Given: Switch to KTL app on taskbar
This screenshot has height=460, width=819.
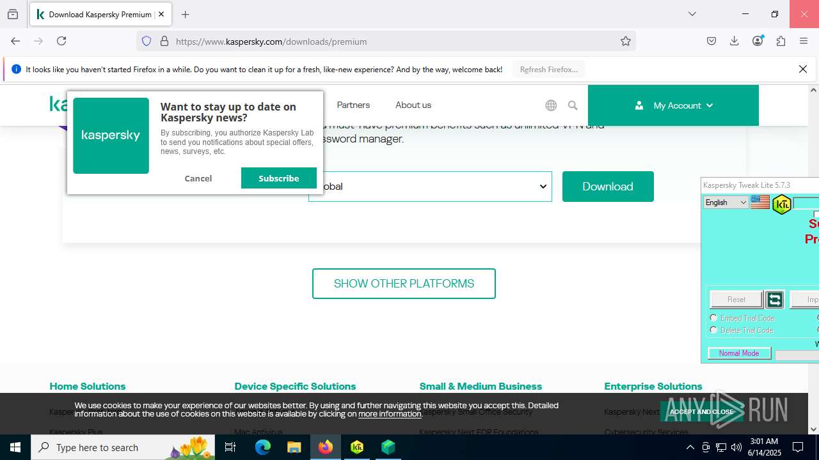Looking at the screenshot, I should click(356, 447).
